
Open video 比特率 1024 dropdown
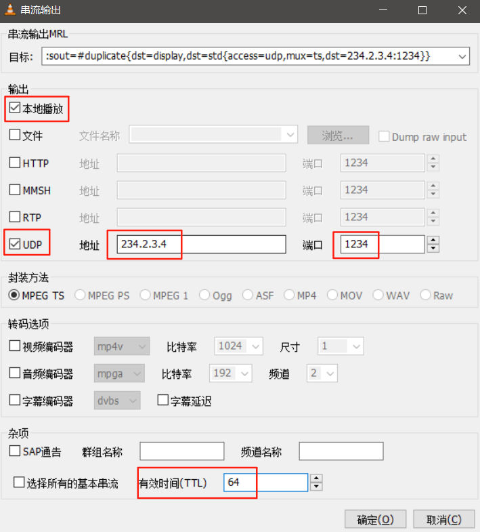click(238, 346)
